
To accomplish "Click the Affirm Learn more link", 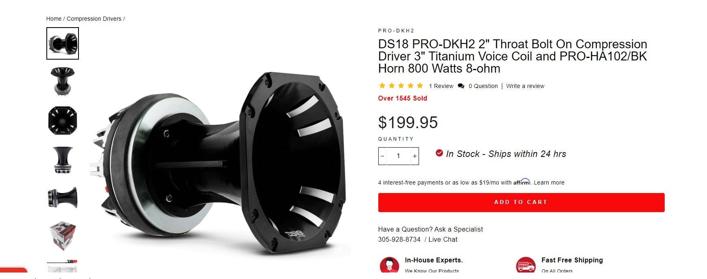I will pyautogui.click(x=549, y=182).
